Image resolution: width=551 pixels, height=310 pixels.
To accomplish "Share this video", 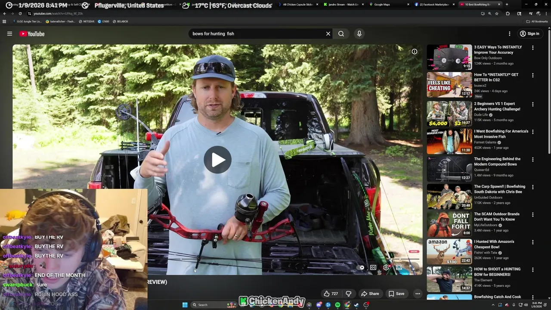I will (x=370, y=294).
